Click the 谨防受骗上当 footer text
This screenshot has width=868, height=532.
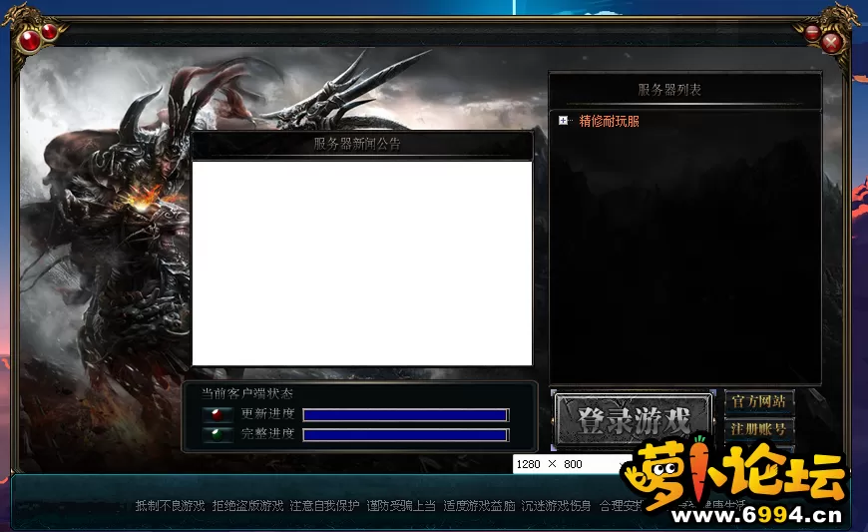tap(401, 505)
